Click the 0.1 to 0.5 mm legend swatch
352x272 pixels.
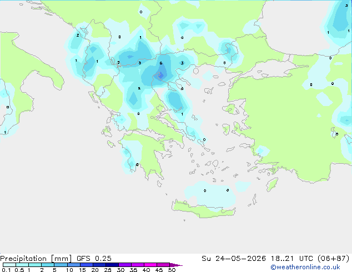pos(9,265)
